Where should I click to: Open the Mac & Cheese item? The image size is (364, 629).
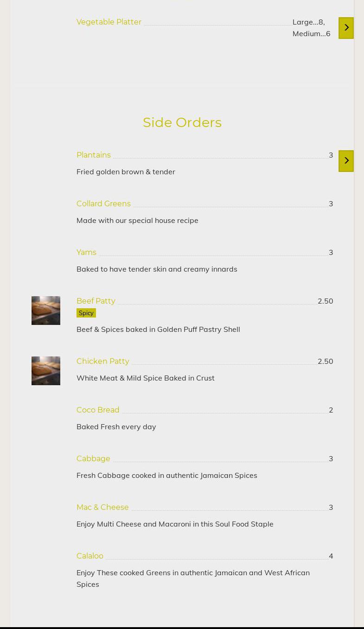coord(102,508)
